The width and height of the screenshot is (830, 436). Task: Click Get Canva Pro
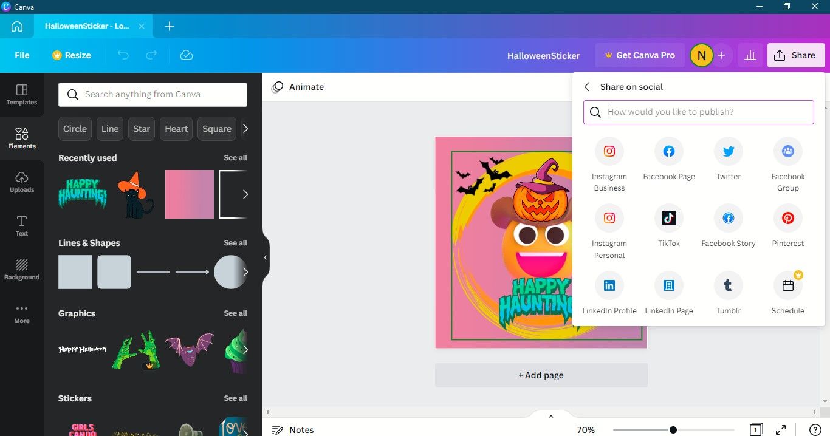point(640,55)
